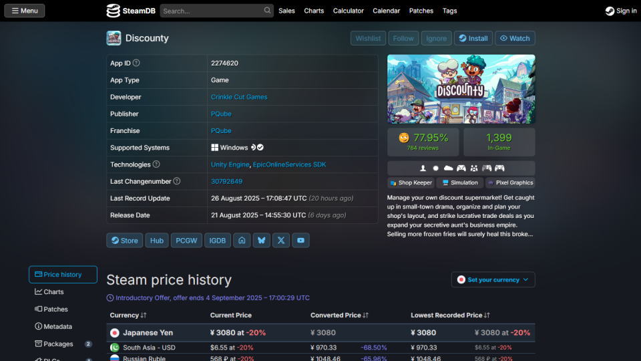This screenshot has height=361, width=641.
Task: Open the Charts top navigation item
Action: [314, 11]
